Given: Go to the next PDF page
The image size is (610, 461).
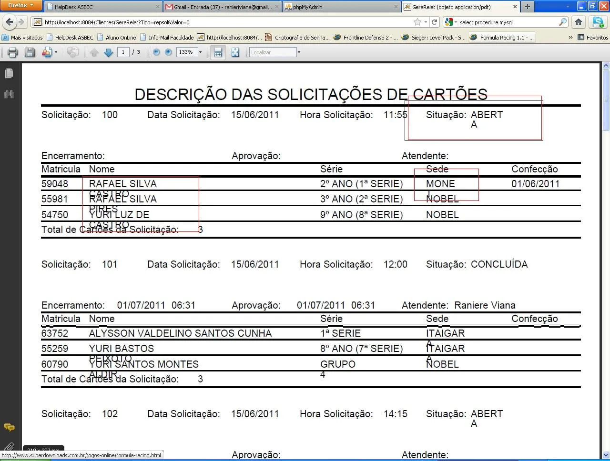Looking at the screenshot, I should pyautogui.click(x=108, y=52).
